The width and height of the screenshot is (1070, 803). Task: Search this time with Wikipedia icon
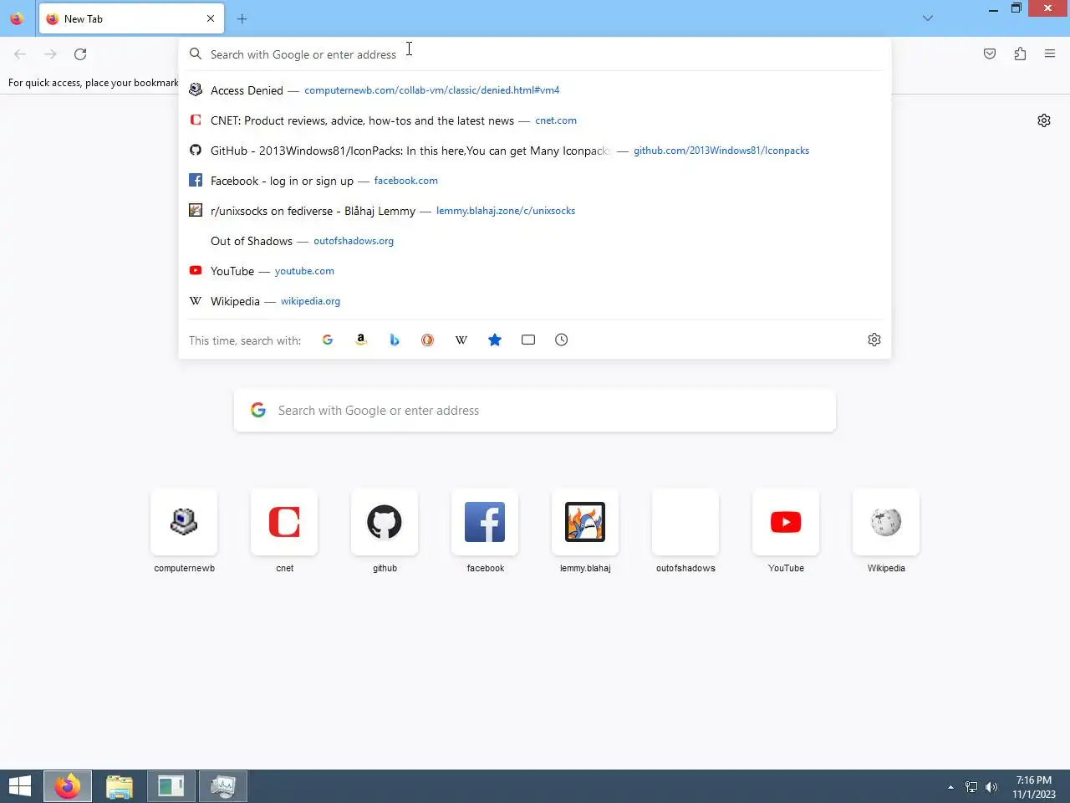click(x=461, y=340)
